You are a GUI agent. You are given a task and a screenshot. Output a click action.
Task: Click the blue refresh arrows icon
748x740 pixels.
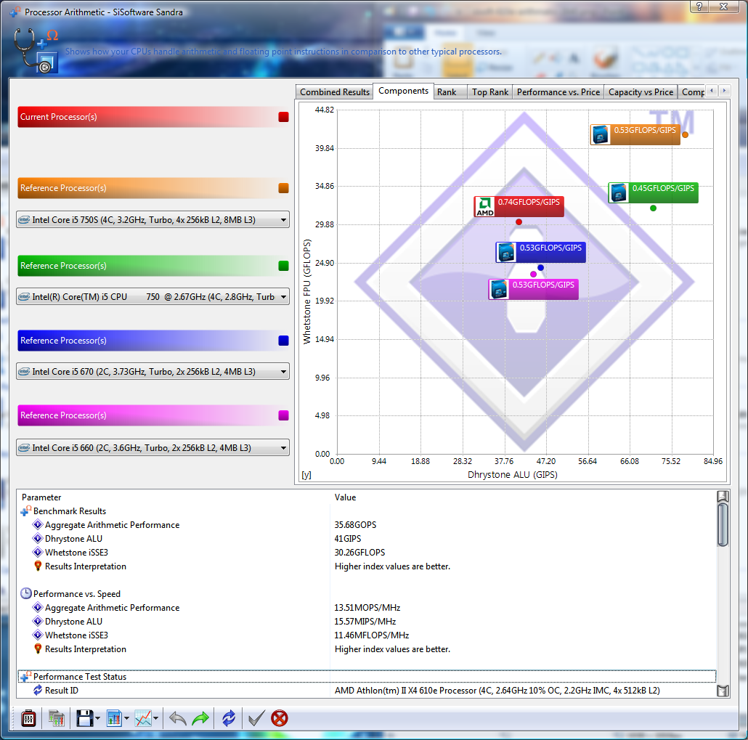pyautogui.click(x=229, y=718)
